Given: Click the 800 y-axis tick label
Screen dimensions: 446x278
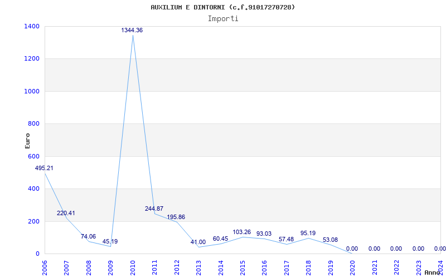Looking at the screenshot, I should (35, 123).
